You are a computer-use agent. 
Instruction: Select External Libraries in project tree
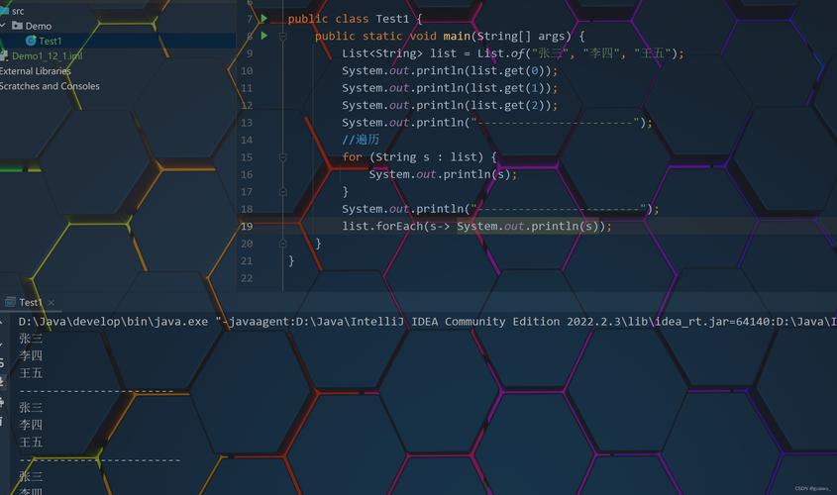[x=36, y=71]
